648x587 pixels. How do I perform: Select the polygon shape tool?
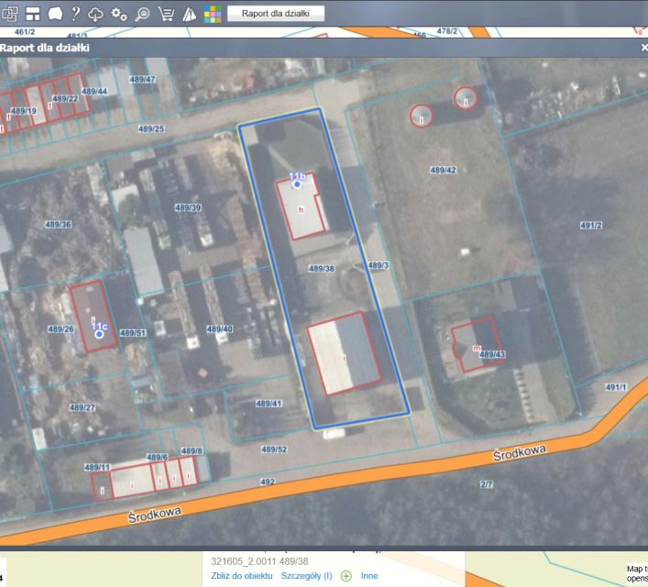point(54,14)
